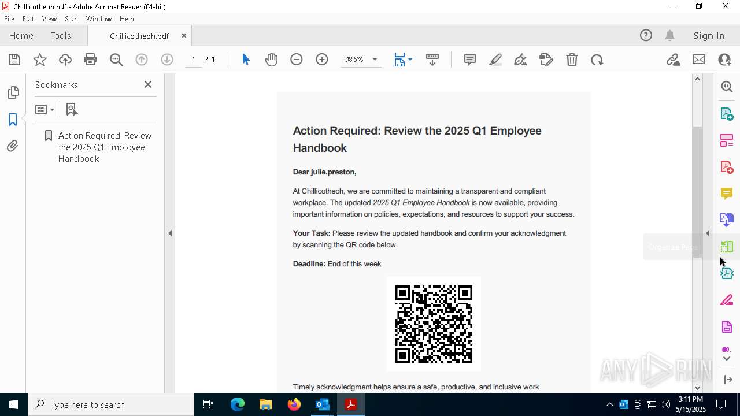Open Outlook from the taskbar
The image size is (740, 416).
322,404
